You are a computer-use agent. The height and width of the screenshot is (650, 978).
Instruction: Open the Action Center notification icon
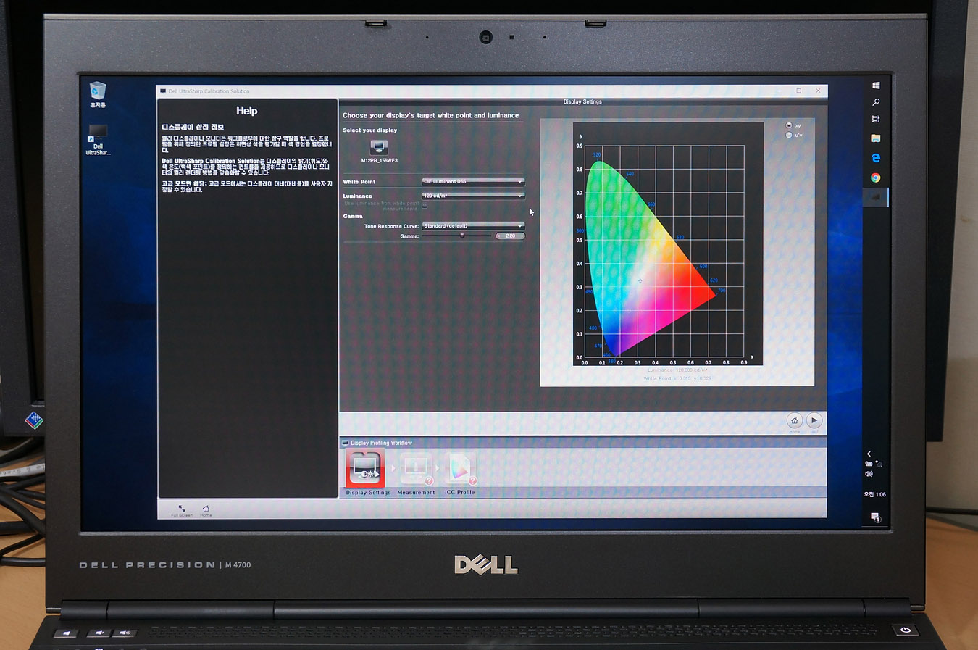point(875,517)
